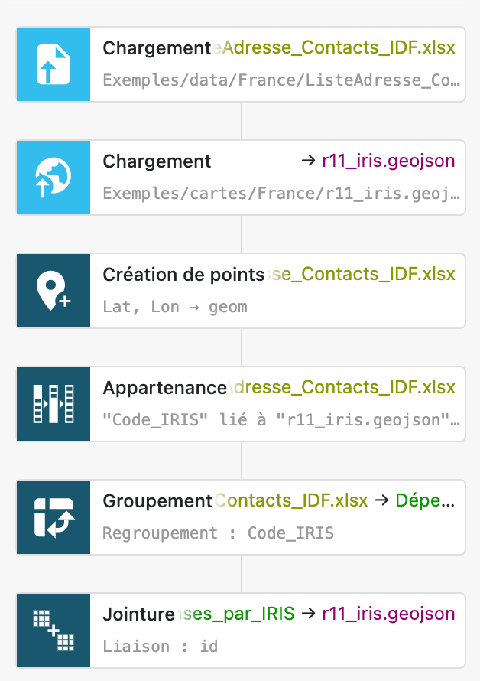Click the Code_IRIS lié à r11_iris.geojson text

281,420
